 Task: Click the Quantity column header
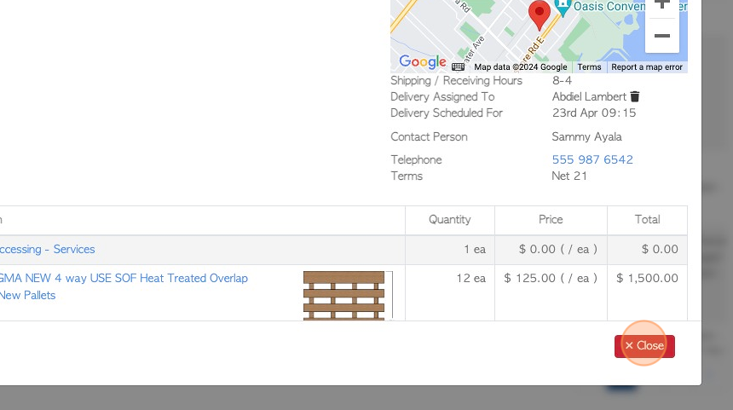(x=449, y=220)
